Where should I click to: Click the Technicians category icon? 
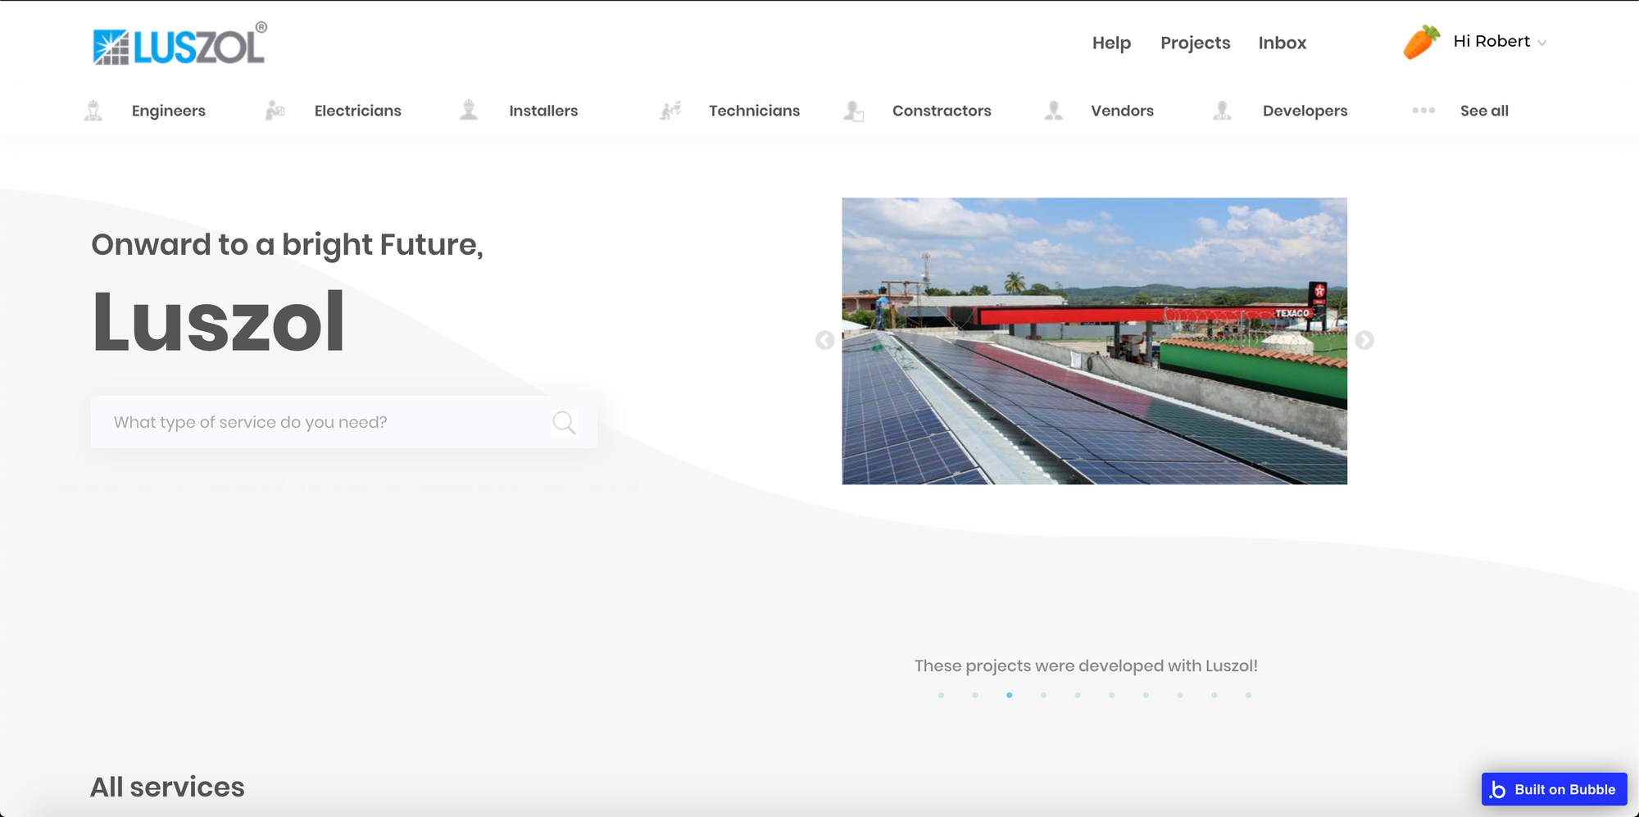click(x=671, y=111)
